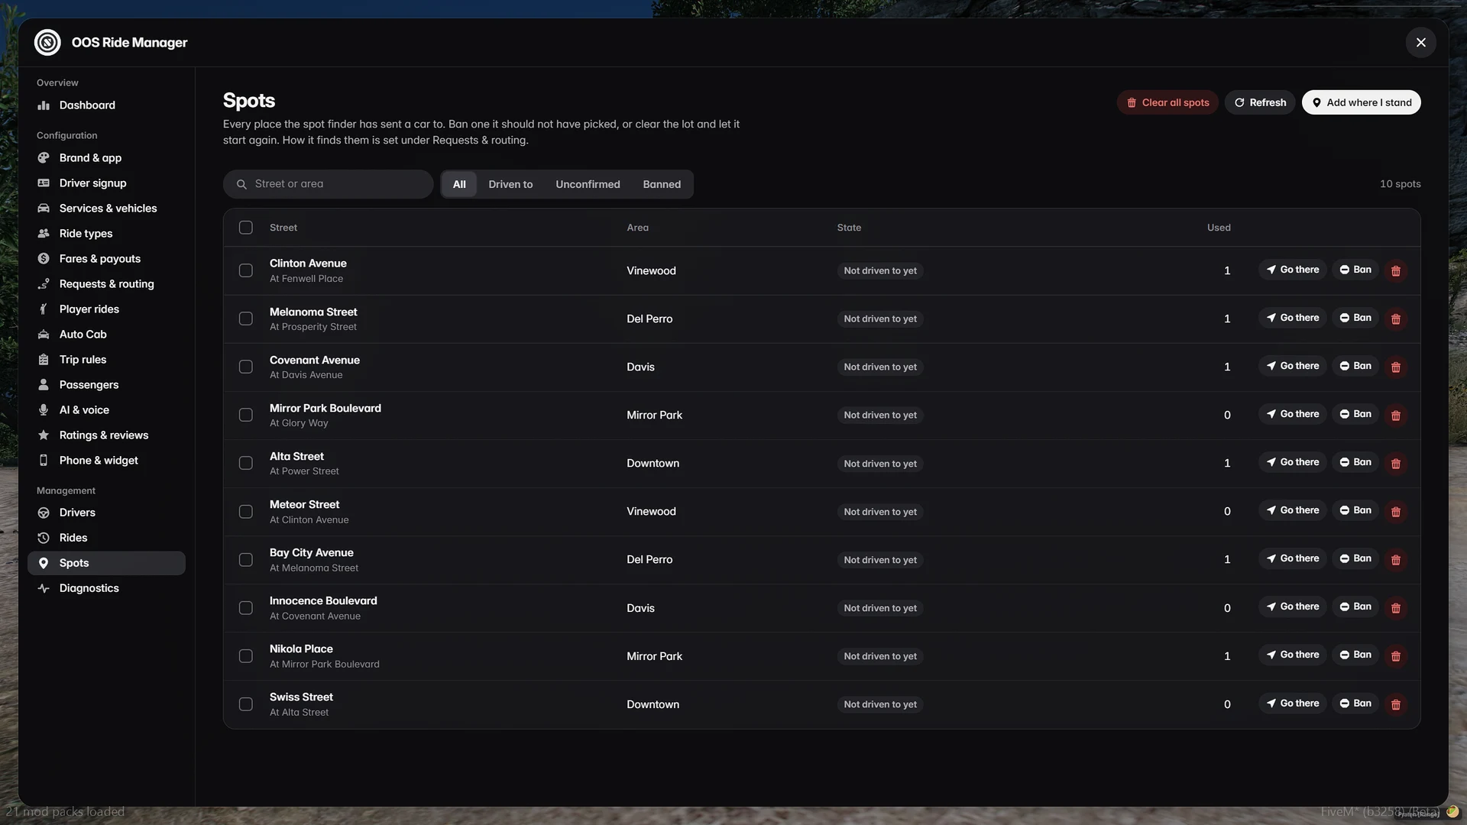This screenshot has height=825, width=1467.
Task: Delete the Nikola Place spot with trash icon
Action: click(x=1396, y=655)
